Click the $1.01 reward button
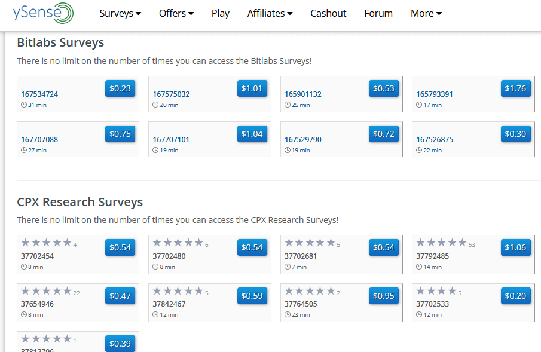Screen dimensions: 541x352 coord(252,88)
